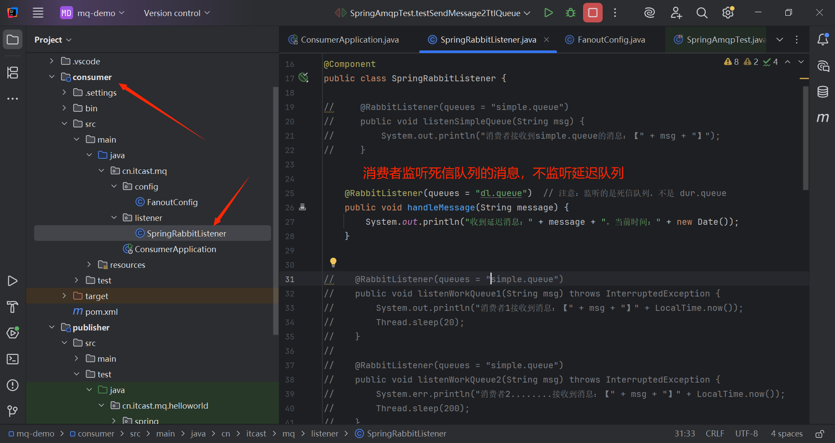Open editor tab options kebab menu

tap(797, 40)
